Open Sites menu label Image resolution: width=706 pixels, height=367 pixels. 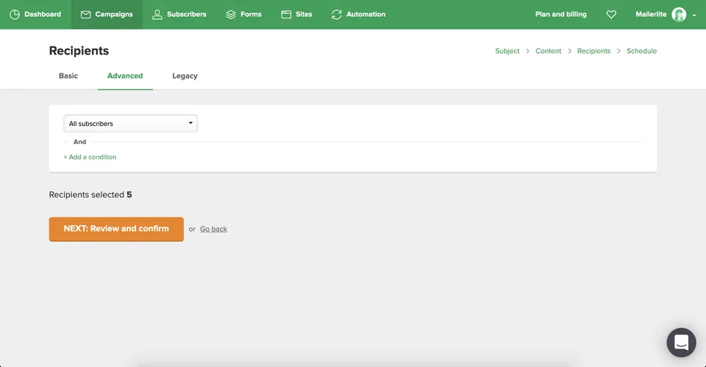coord(304,15)
